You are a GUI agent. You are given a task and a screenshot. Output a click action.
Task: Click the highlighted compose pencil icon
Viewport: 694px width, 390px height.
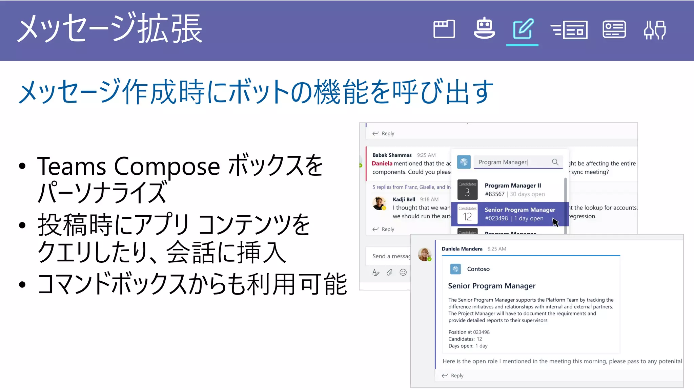coord(523,29)
